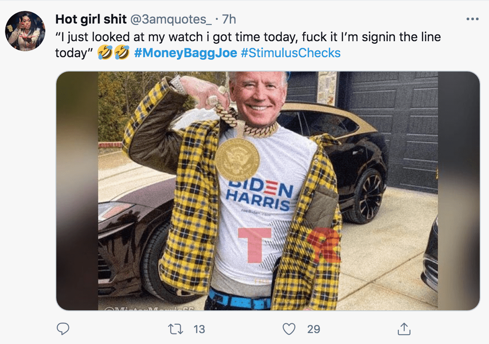Open the share upload icon

(x=404, y=329)
